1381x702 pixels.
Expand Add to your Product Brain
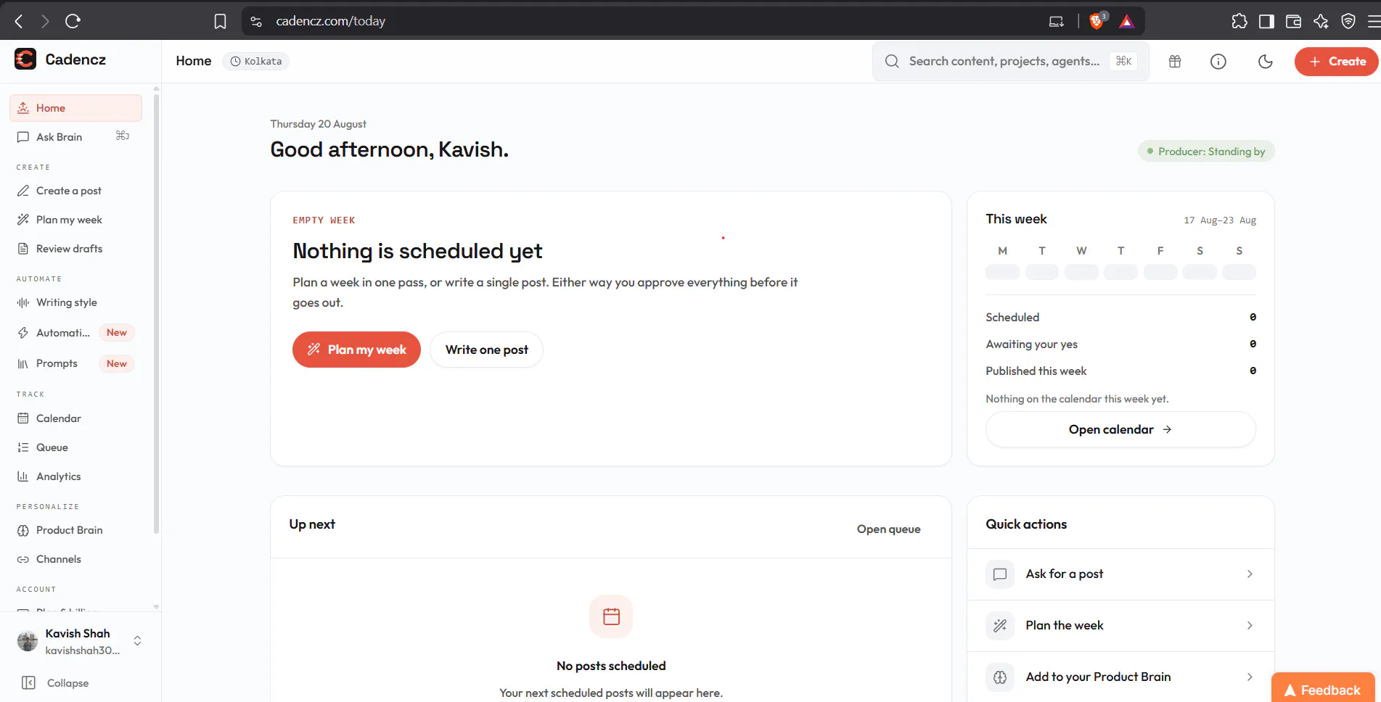pos(1120,677)
